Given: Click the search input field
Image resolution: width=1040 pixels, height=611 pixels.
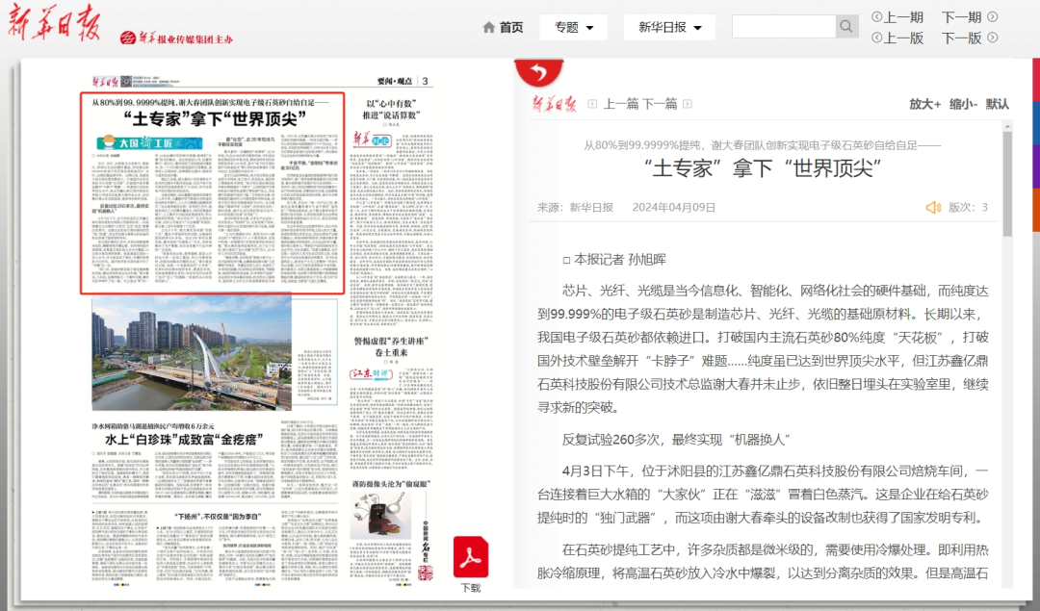Looking at the screenshot, I should tap(783, 27).
